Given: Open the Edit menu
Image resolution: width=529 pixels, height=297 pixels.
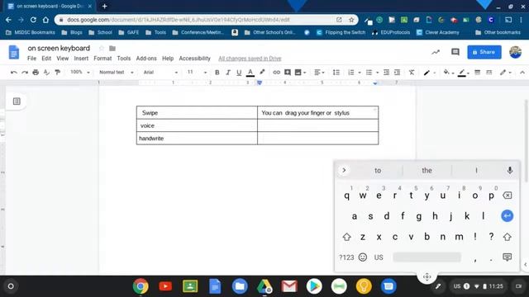Looking at the screenshot, I should (x=46, y=59).
